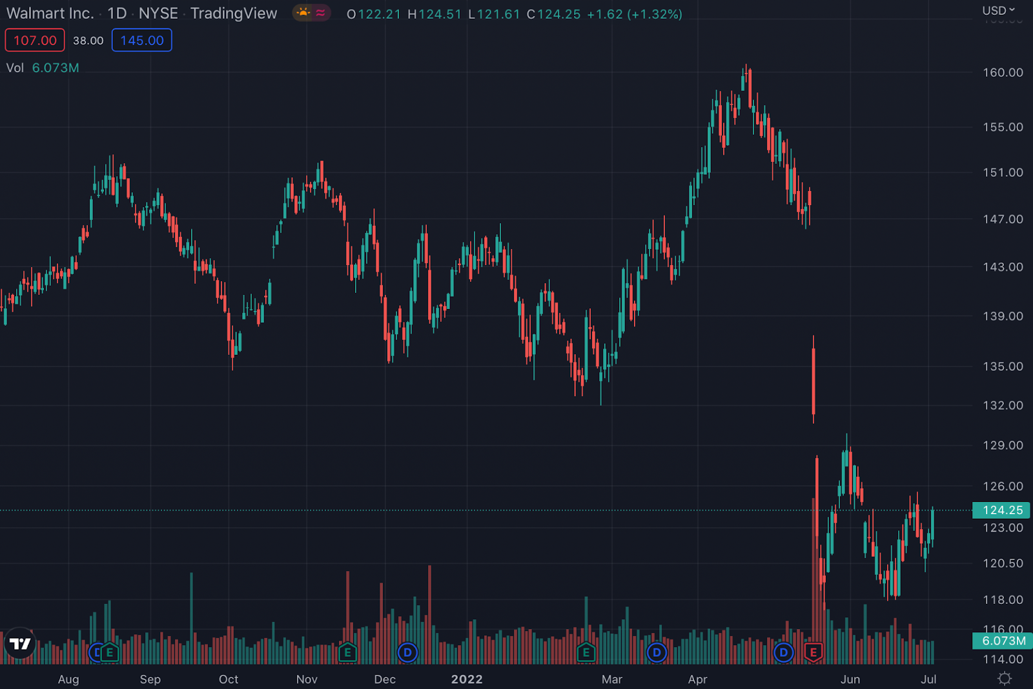Open the USD currency dropdown
This screenshot has width=1033, height=689.
(x=998, y=10)
